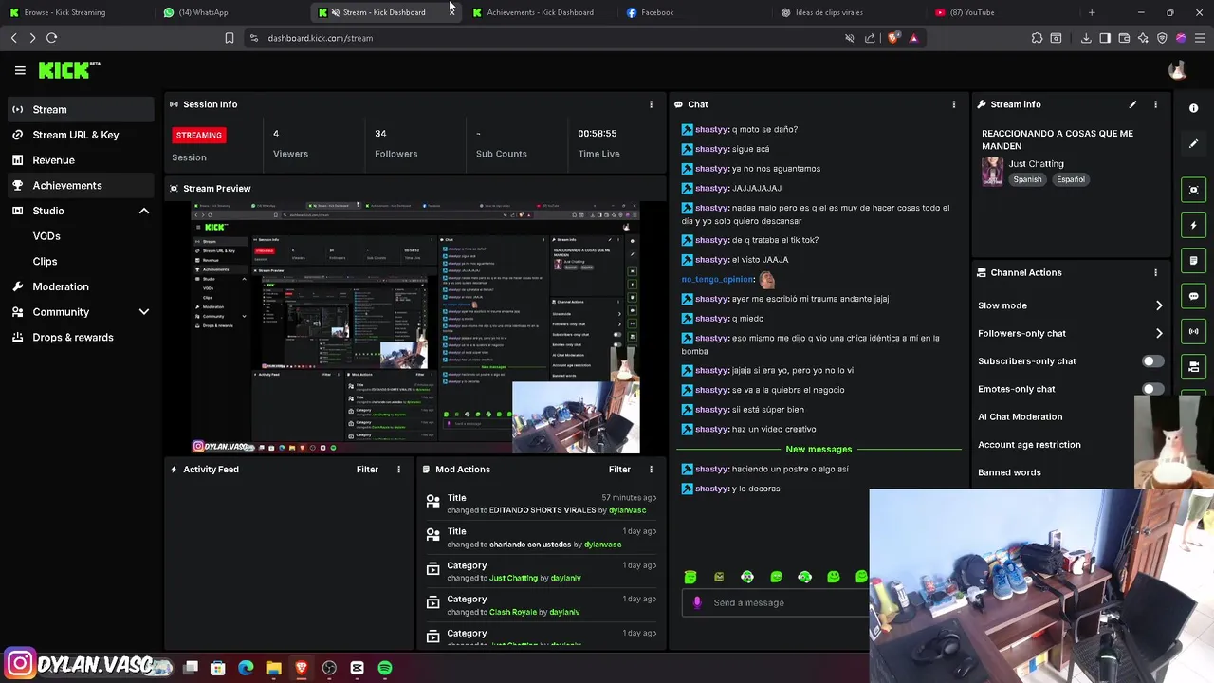The image size is (1214, 683).
Task: Expand Slow mode options
Action: pos(1158,305)
